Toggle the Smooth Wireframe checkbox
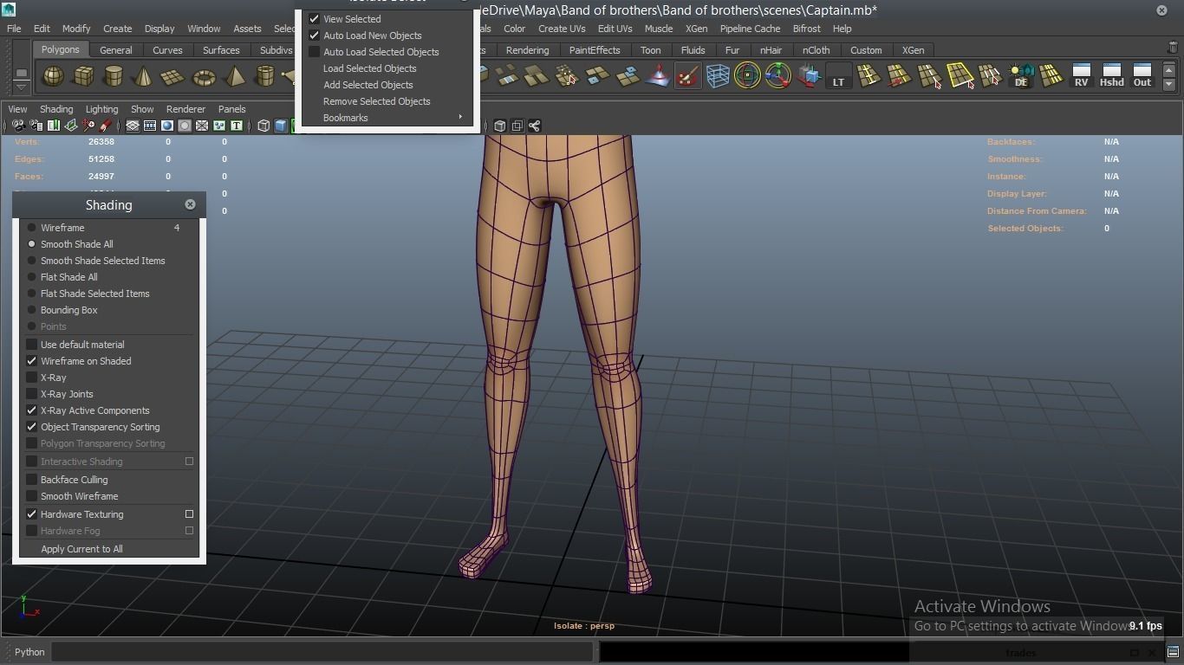1184x665 pixels. click(x=32, y=496)
